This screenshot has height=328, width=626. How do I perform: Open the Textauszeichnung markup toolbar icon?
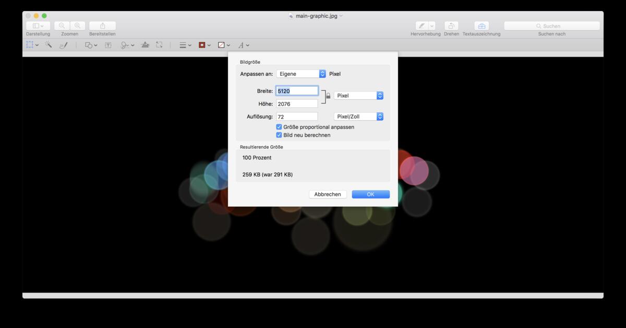(x=481, y=26)
